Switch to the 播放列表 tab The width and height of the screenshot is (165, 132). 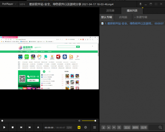coord(132,10)
